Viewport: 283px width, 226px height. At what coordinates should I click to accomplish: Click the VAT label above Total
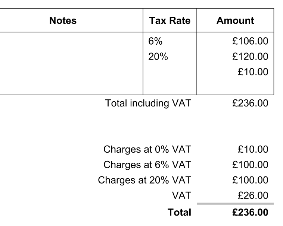point(181,195)
